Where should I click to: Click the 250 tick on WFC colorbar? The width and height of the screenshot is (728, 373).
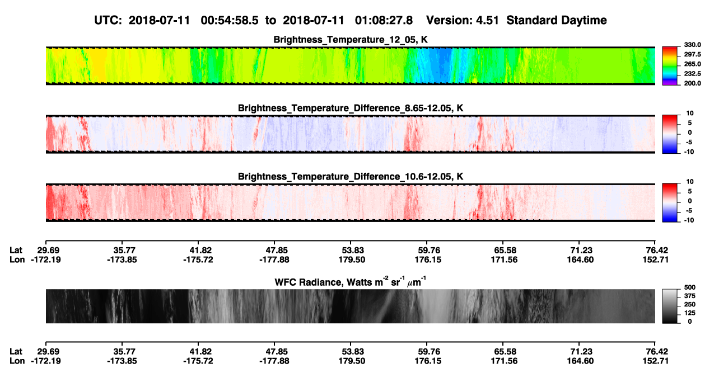point(689,305)
